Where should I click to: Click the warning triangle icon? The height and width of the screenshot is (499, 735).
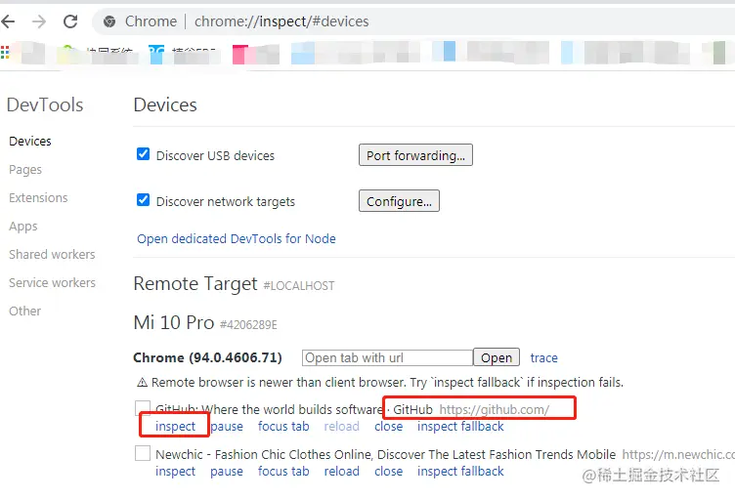point(142,383)
